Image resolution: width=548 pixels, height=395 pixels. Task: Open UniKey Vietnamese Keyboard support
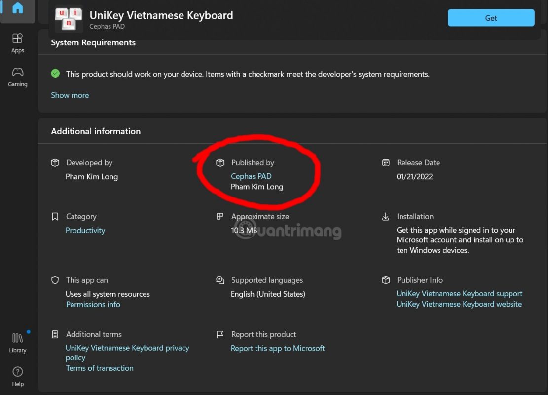coord(459,293)
